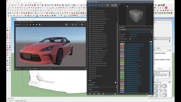Viewport: 181px width, 102px height.
Task: Click the proxy file path link
Action: point(140,32)
